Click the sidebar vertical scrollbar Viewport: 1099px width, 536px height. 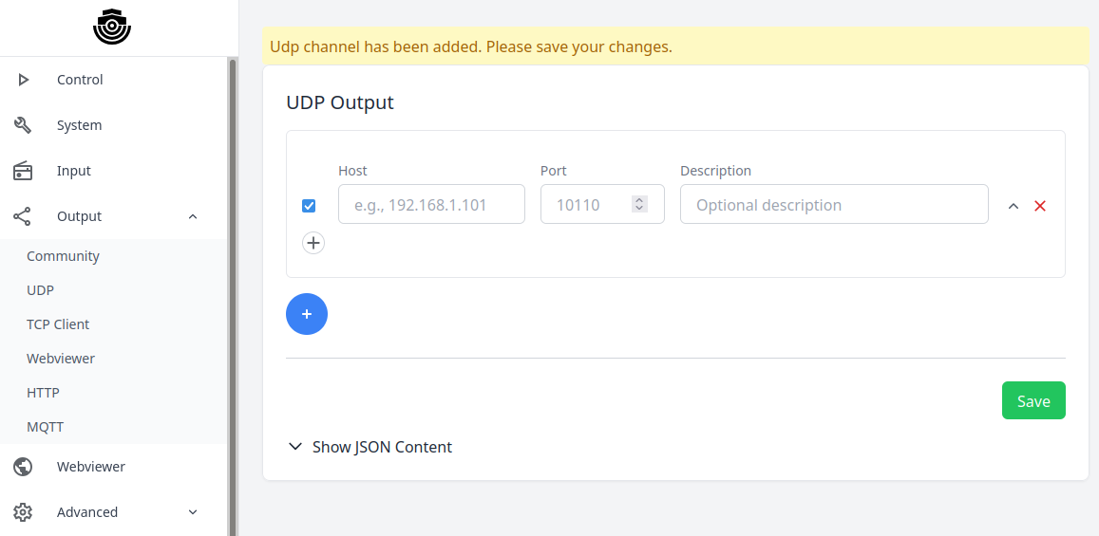pos(232,297)
